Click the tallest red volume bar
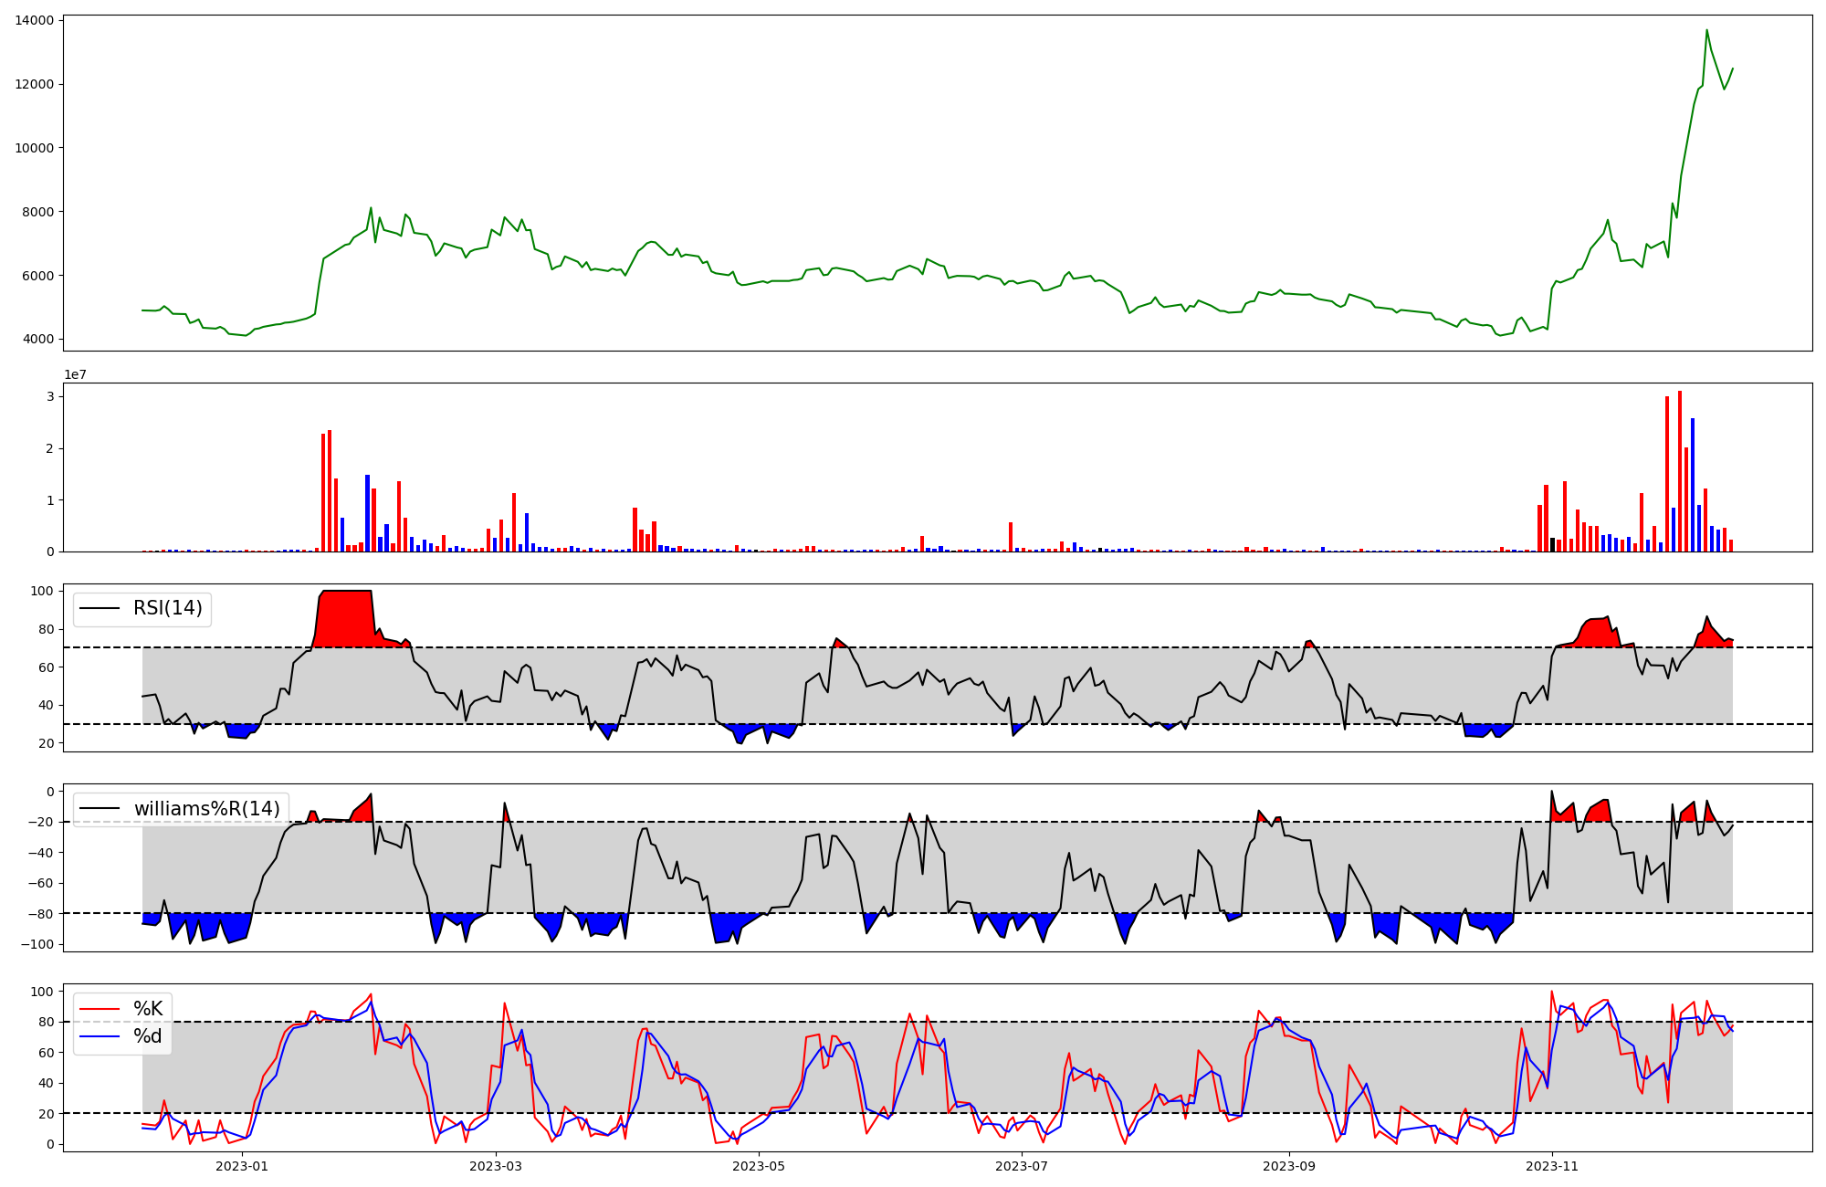 pos(1680,471)
